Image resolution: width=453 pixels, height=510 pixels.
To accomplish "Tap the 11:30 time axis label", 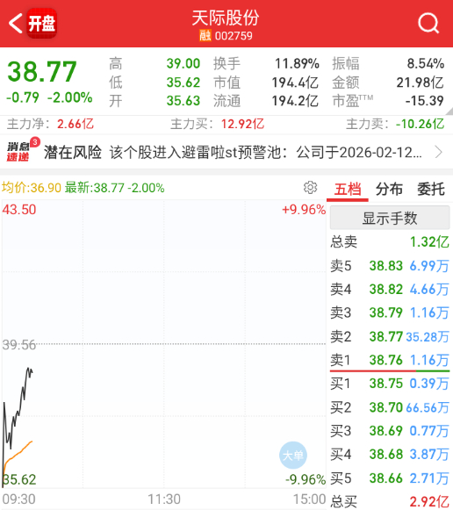I will pos(164,499).
